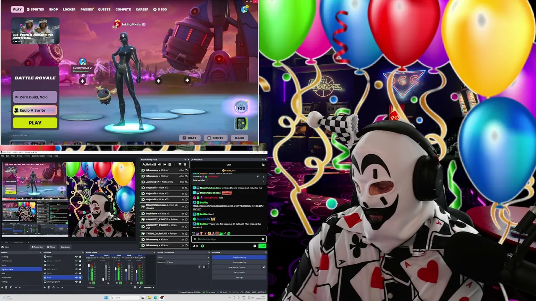The width and height of the screenshot is (536, 301).
Task: Click Equip A Sprite button
Action: (35, 110)
